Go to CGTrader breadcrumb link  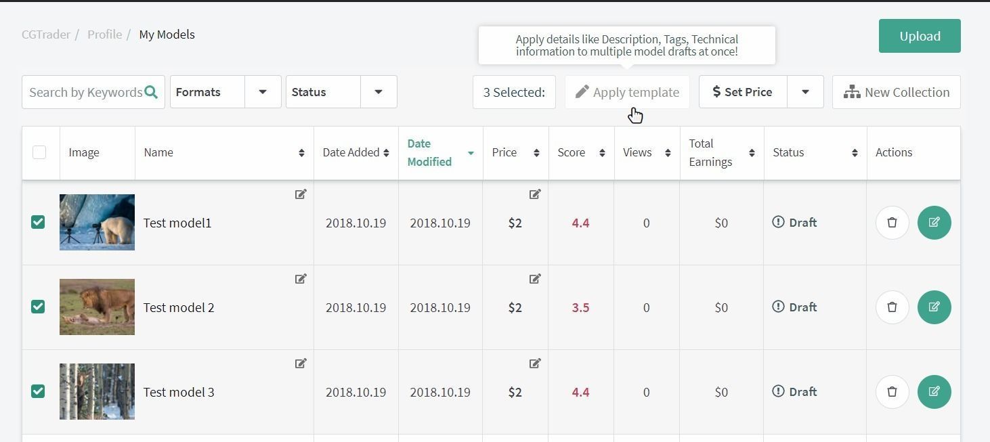tap(45, 34)
